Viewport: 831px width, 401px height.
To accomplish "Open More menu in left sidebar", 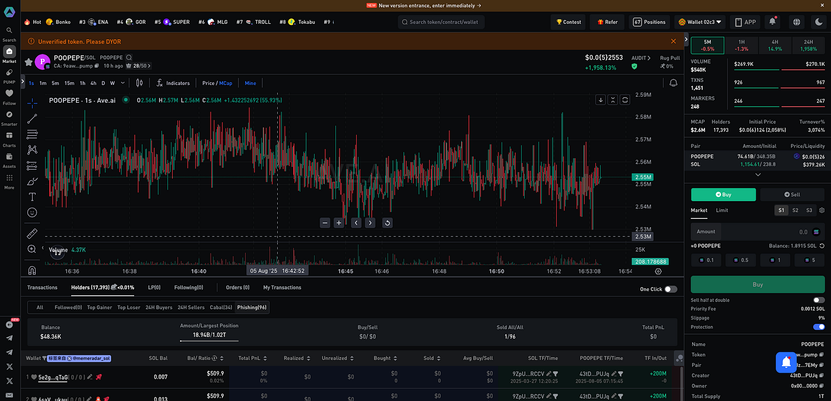I will [x=9, y=181].
